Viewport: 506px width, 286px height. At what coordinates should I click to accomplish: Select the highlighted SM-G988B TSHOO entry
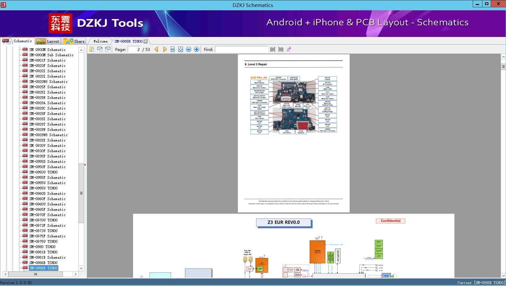click(43, 268)
